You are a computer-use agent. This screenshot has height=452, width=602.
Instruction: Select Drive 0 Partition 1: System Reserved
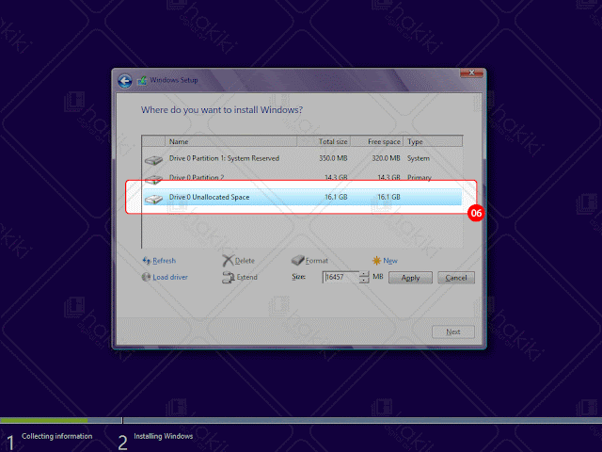click(x=303, y=158)
